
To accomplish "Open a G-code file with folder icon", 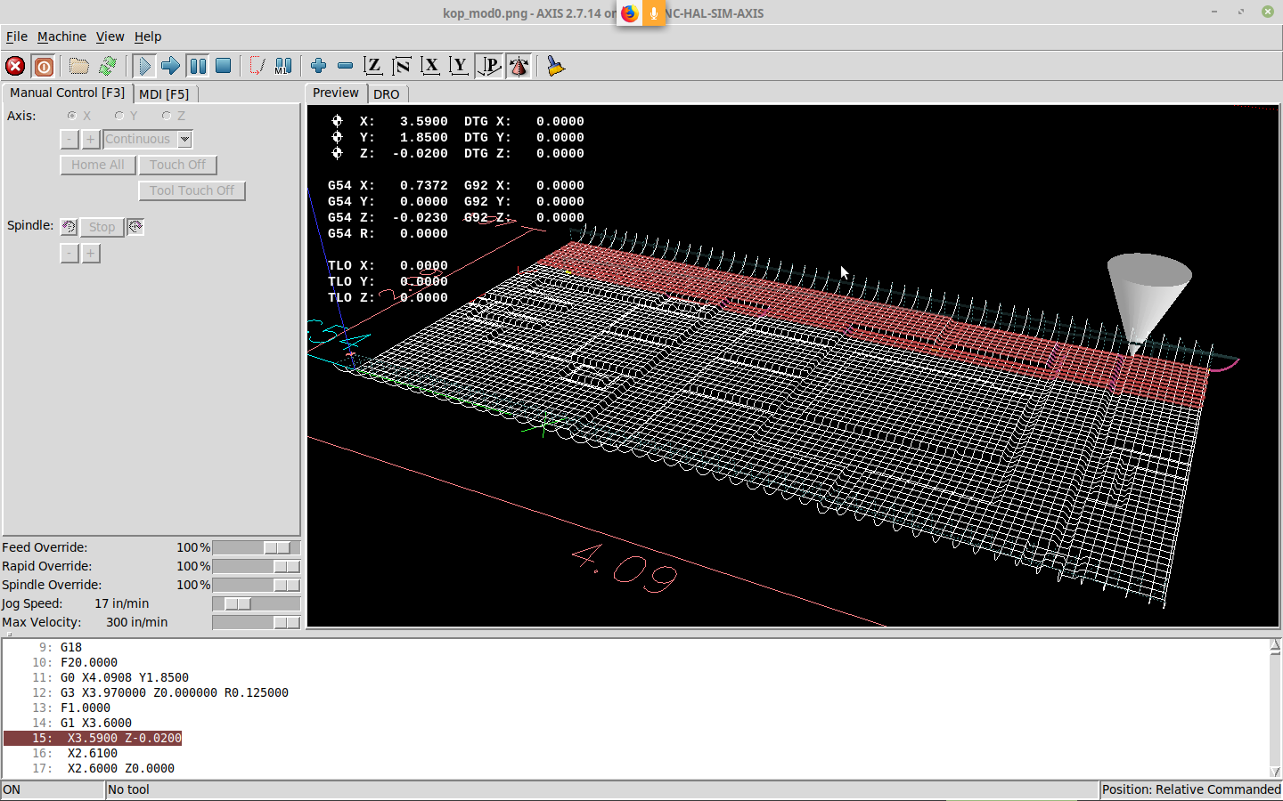I will coord(79,66).
